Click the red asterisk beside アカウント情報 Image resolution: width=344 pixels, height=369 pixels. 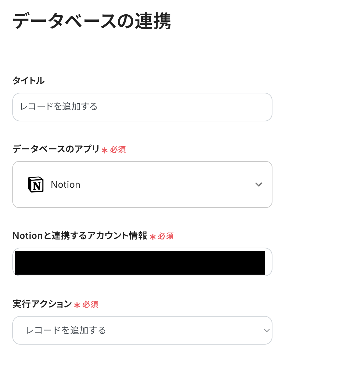152,237
